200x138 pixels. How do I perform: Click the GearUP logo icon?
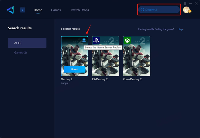point(10,10)
